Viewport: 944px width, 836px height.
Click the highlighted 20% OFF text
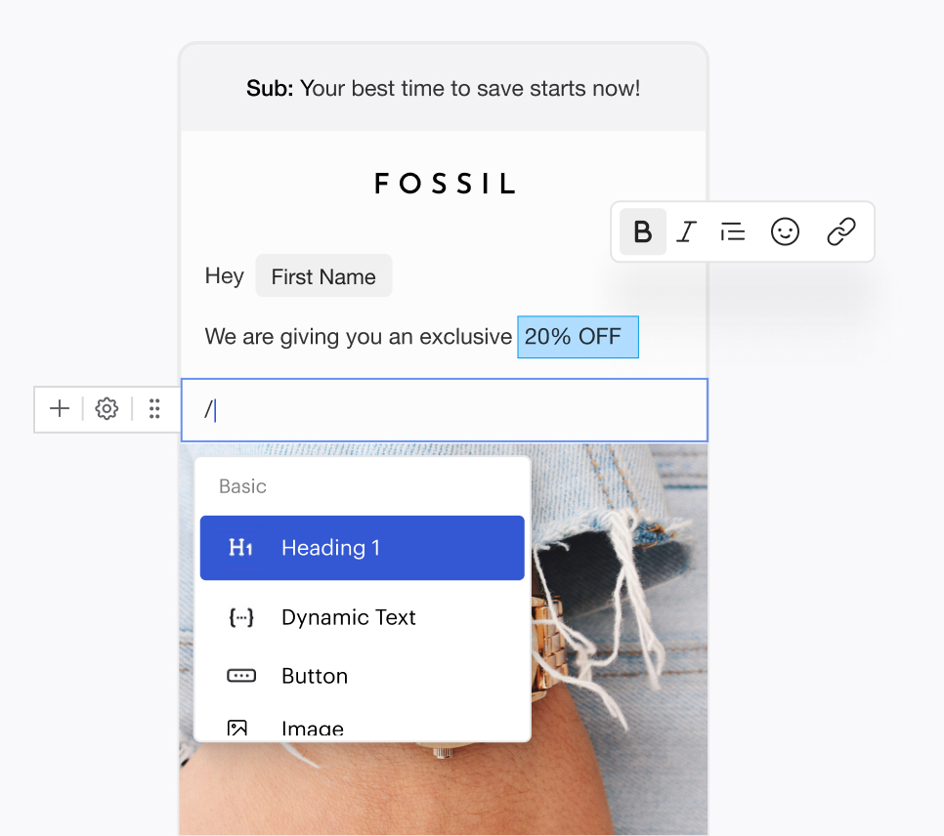pos(577,337)
